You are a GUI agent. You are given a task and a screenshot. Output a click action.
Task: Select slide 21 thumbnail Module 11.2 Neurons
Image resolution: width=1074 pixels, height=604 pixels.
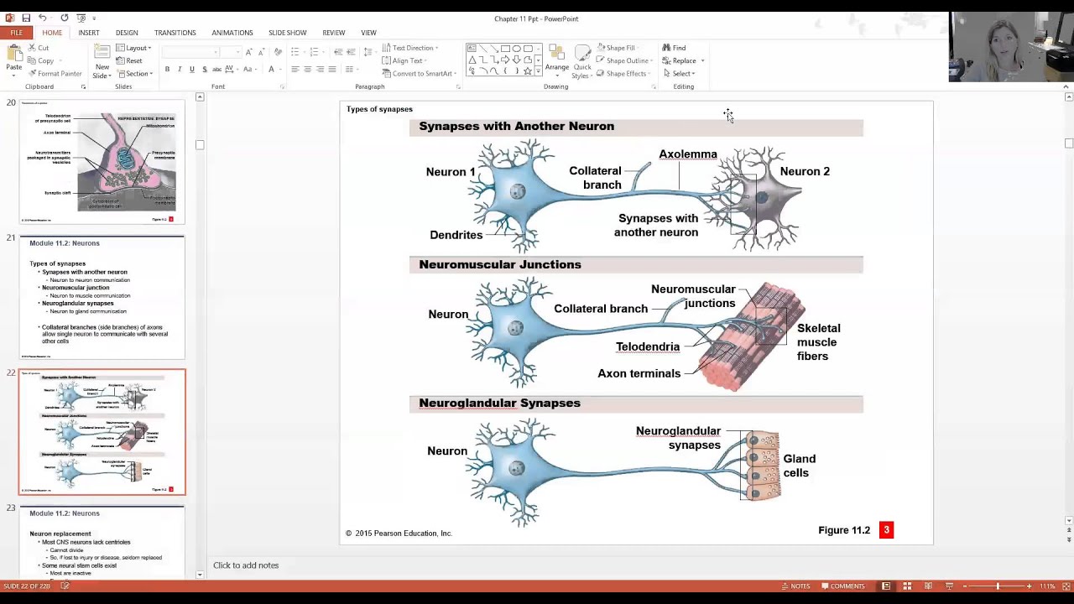[x=102, y=297]
